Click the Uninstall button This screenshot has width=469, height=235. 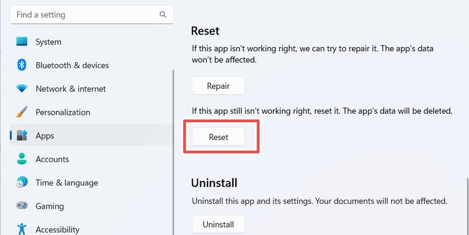click(x=218, y=224)
